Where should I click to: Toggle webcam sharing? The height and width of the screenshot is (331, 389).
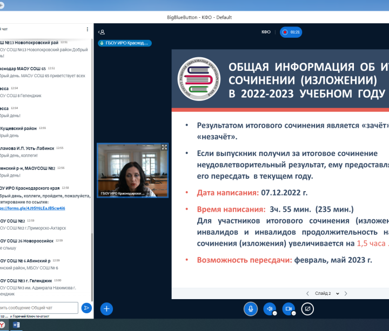289,308
